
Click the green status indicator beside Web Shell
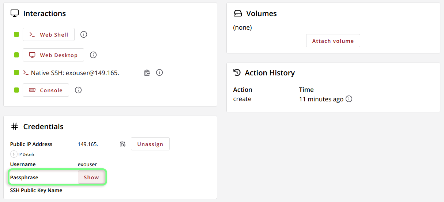[x=16, y=34]
